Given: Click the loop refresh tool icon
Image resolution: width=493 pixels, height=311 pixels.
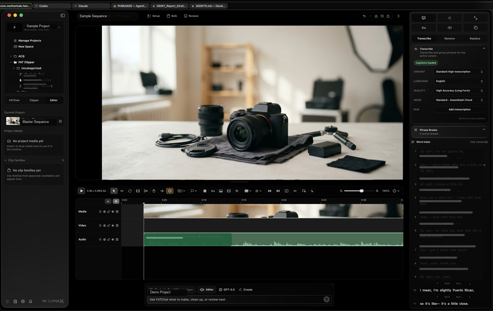Looking at the screenshot, I should click(x=130, y=191).
